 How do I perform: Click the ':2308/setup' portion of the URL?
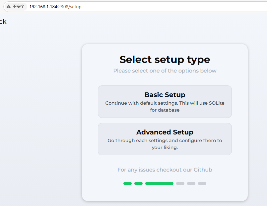pos(70,7)
